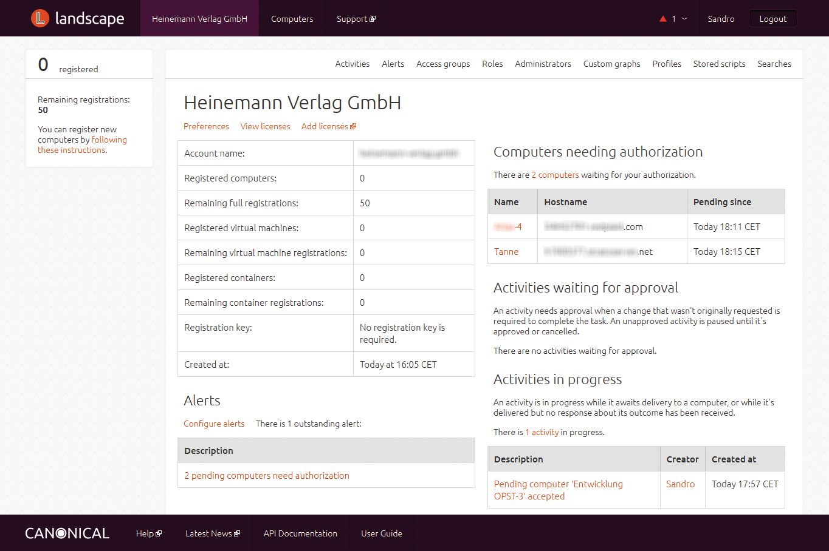The image size is (829, 551).
Task: Click the red alert triangle in the header
Action: (662, 18)
